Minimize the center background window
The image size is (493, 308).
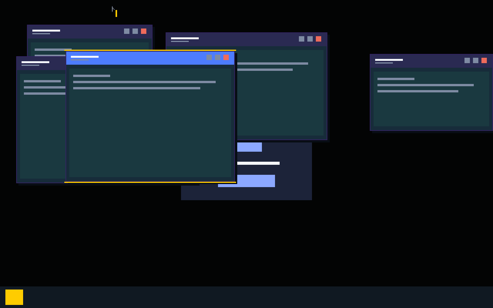point(302,39)
